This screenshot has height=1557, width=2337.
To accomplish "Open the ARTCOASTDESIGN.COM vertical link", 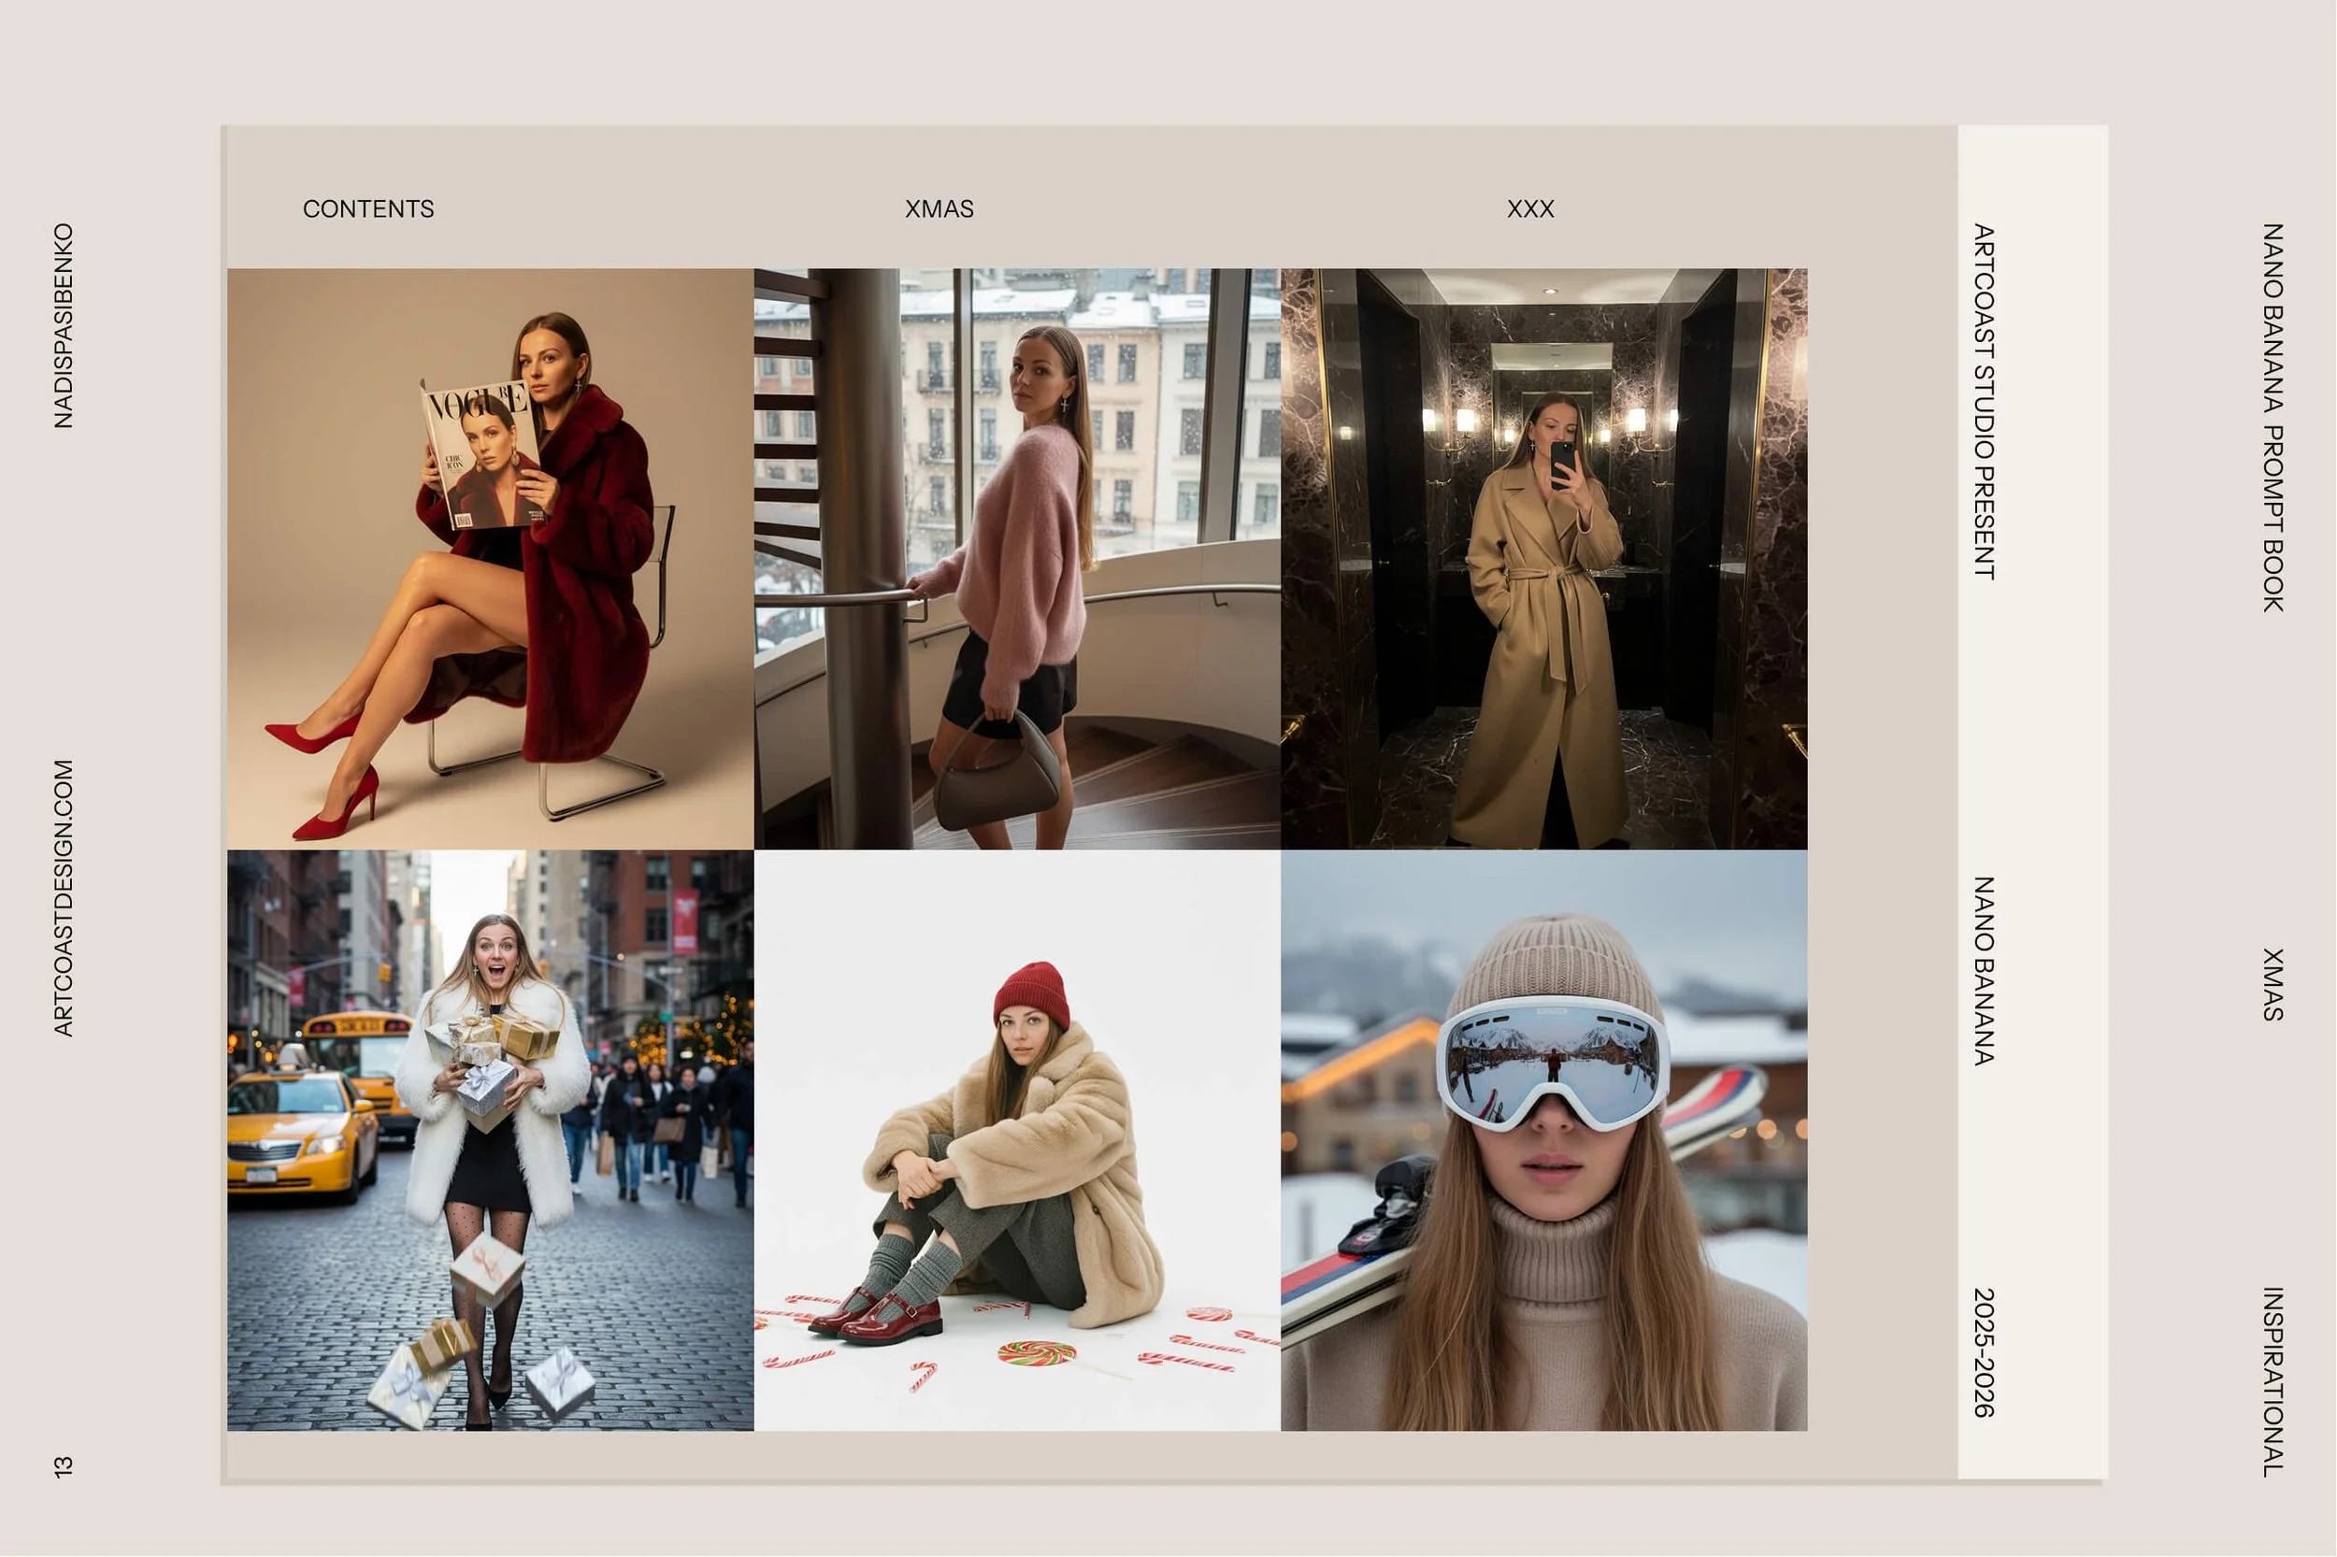I will click(x=64, y=897).
